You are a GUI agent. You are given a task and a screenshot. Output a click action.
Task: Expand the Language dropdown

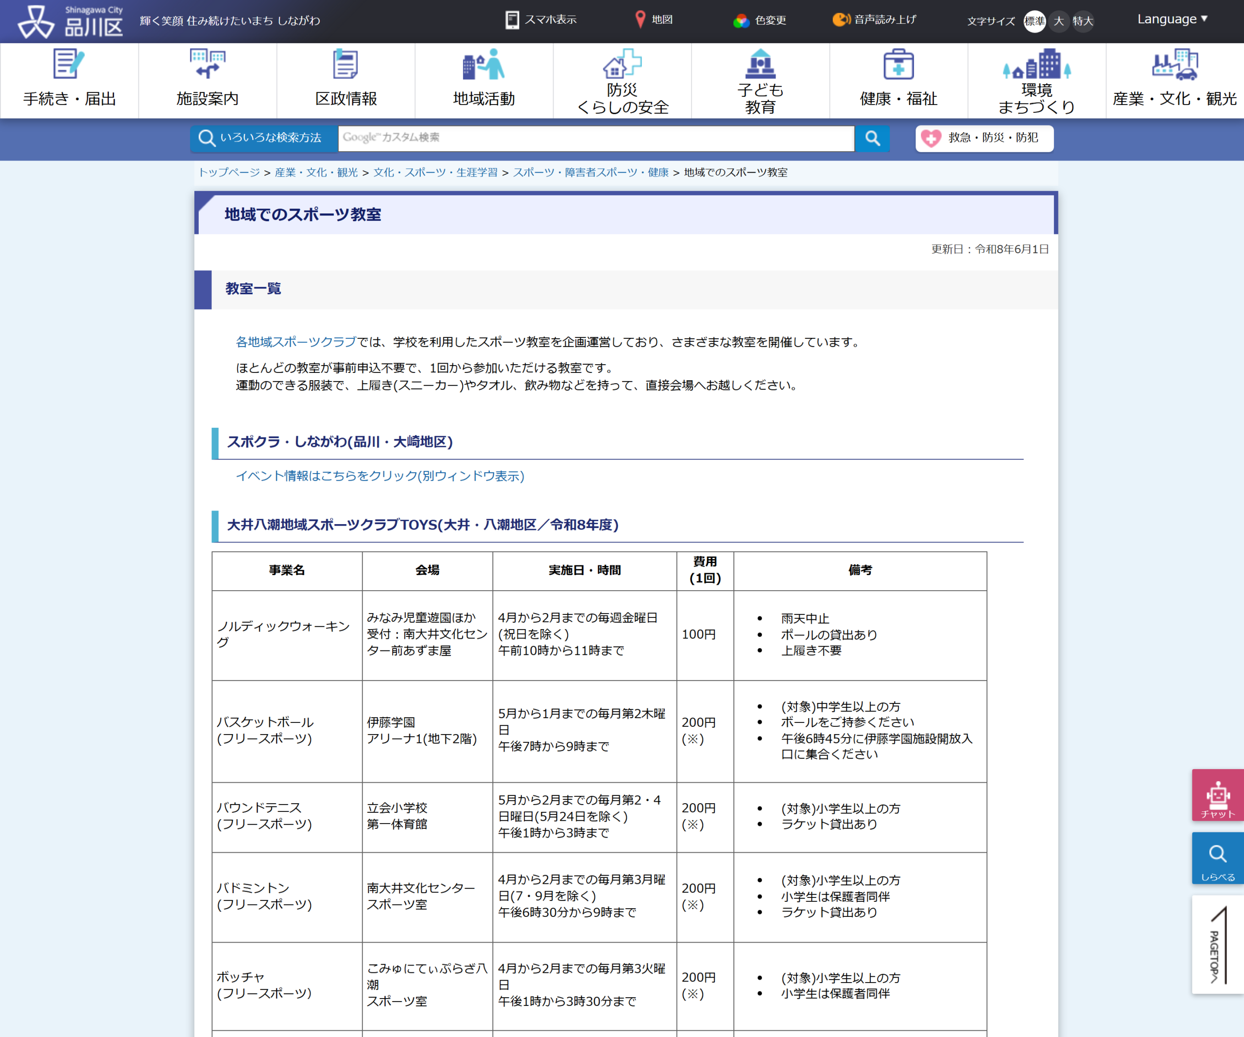tap(1172, 19)
